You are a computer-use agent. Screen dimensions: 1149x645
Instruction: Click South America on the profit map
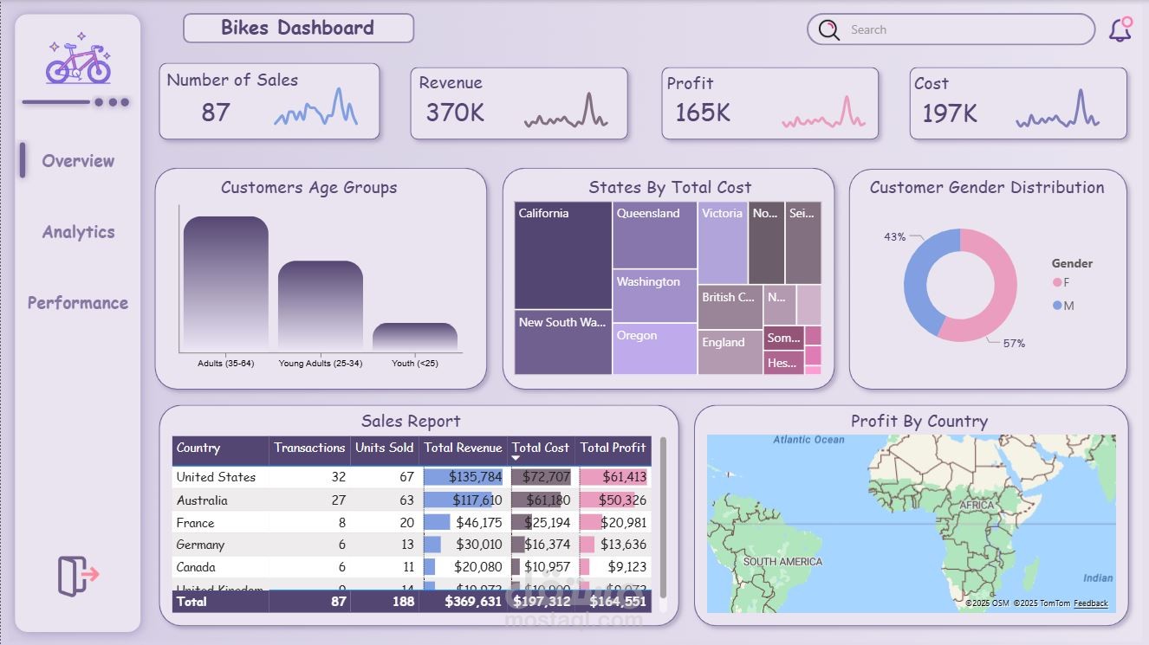[x=782, y=562]
